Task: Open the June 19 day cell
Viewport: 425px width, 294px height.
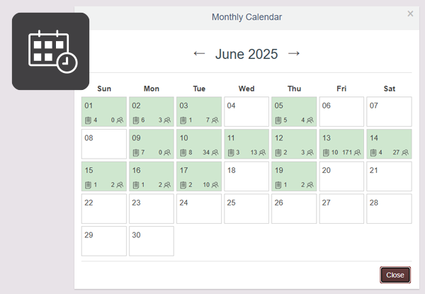Action: tap(294, 176)
